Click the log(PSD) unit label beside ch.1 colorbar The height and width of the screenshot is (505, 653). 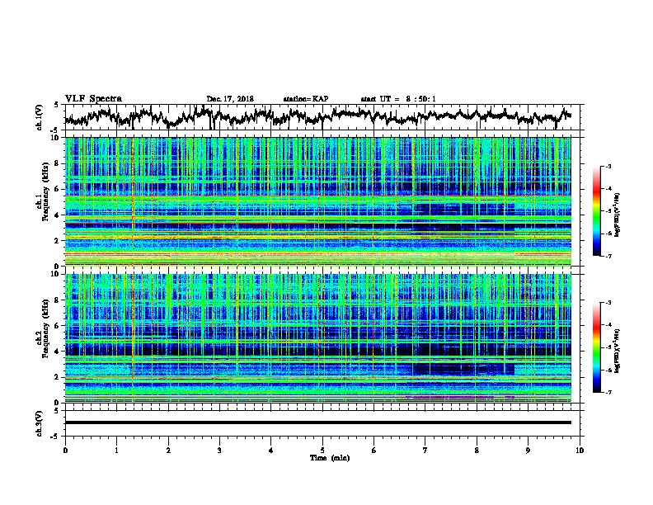point(617,215)
